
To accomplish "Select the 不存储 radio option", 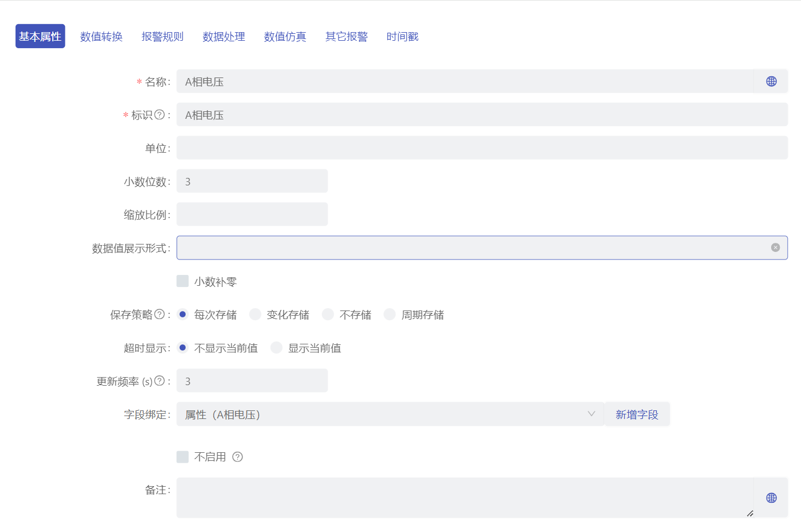I will click(x=328, y=314).
